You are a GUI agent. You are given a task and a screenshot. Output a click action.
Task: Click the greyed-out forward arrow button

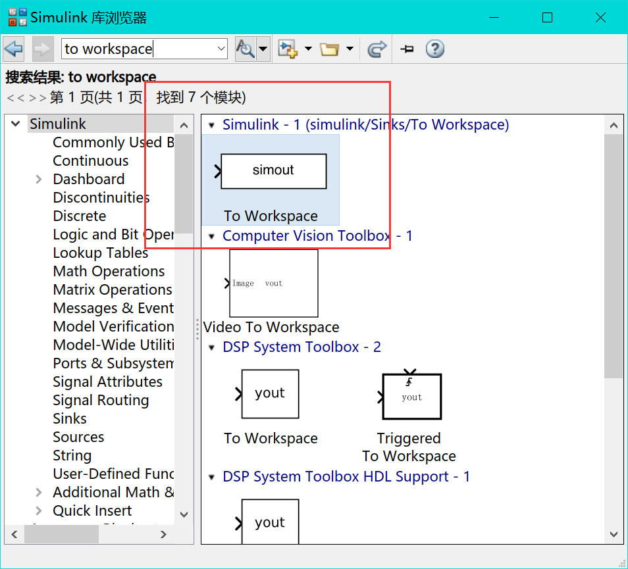[42, 49]
